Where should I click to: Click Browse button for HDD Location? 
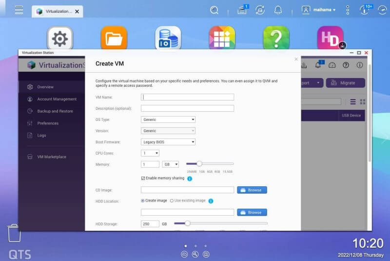(252, 213)
